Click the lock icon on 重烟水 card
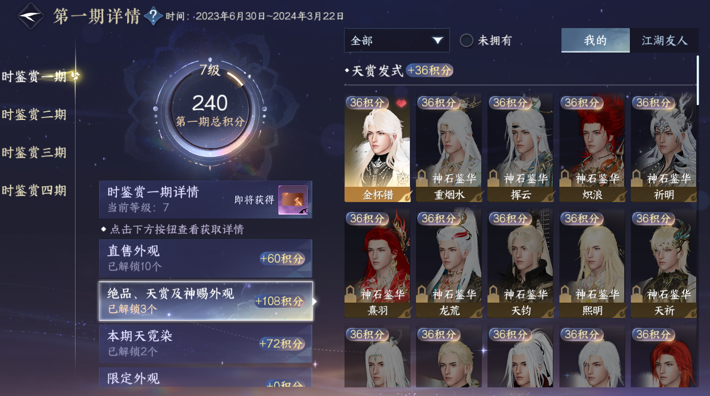This screenshot has height=396, width=710. pos(423,178)
